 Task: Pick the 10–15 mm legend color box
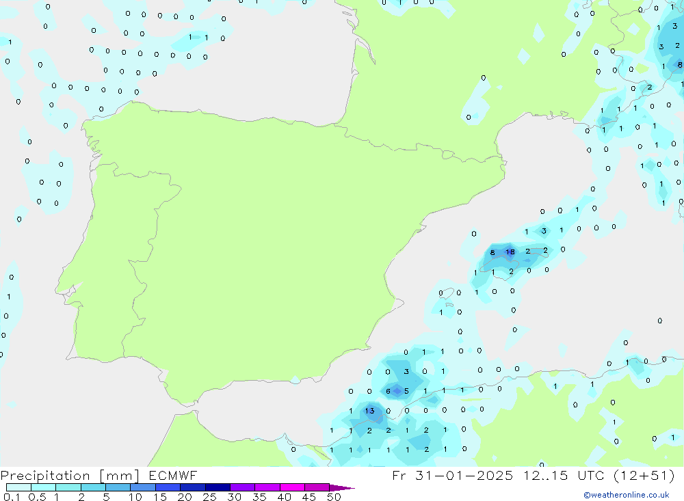[x=143, y=487]
